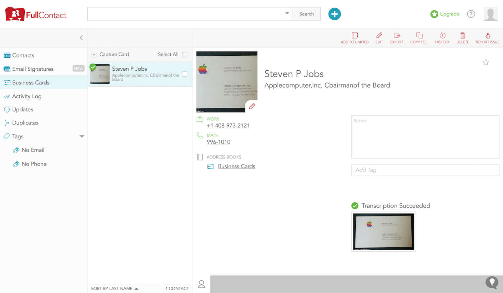
Task: Click the Copy To toolbar icon
Action: coord(419,38)
